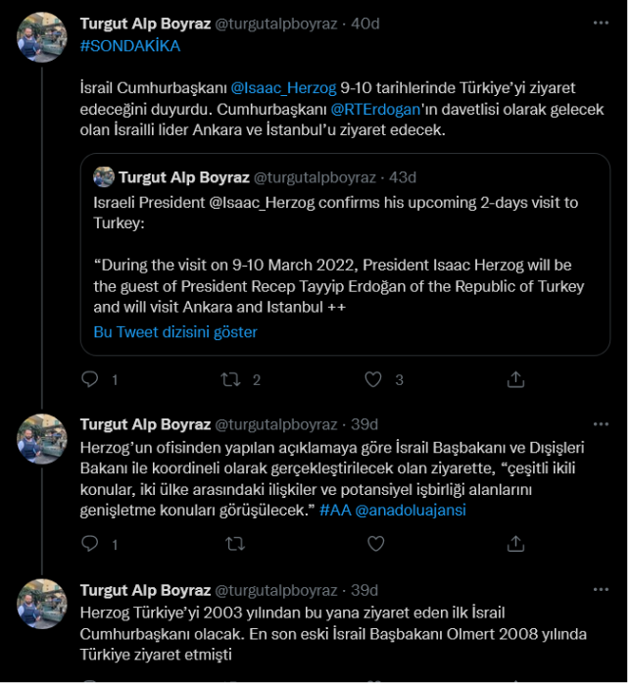Click the 'Bu Tweet dizisini göster' link
The image size is (631, 686).
(x=175, y=332)
